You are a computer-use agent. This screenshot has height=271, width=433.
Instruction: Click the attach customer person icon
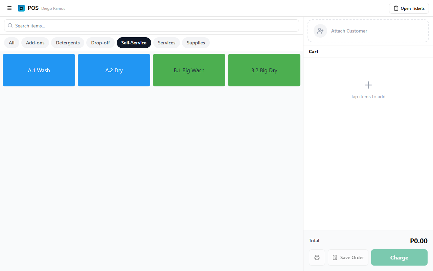pos(320,31)
